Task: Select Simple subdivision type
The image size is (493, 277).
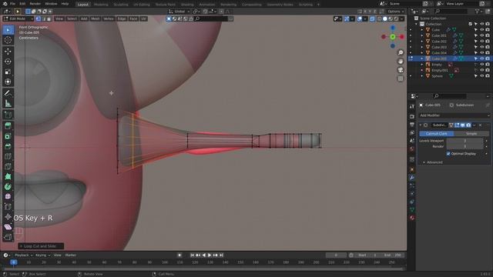Action: click(x=471, y=133)
